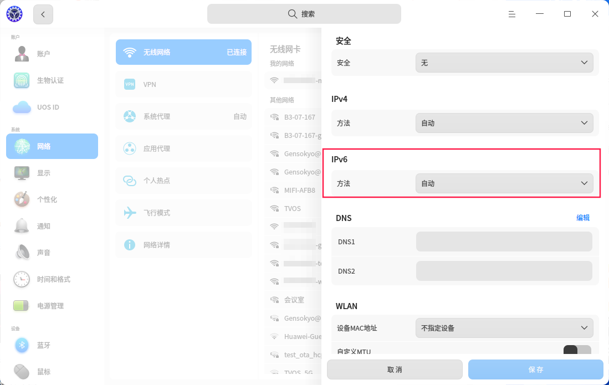Click the 保存 button
Viewport: 609px width, 385px height.
click(x=536, y=369)
